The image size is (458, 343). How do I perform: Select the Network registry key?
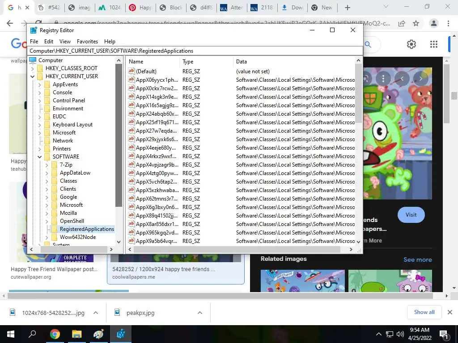[x=63, y=140]
